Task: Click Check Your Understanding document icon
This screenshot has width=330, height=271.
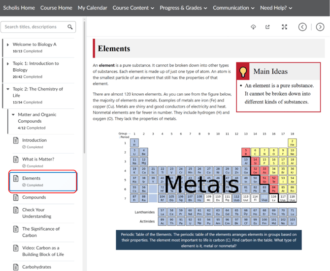Action: [x=16, y=210]
